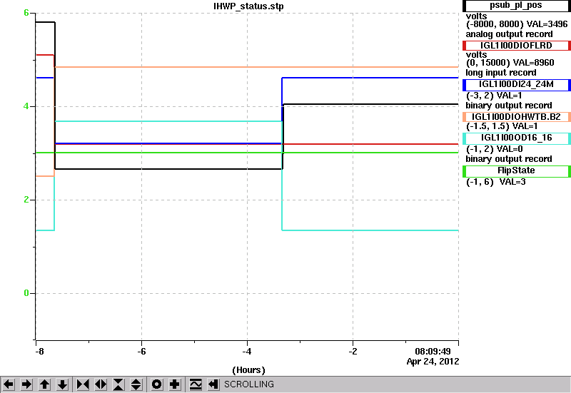571x393 pixels.
Task: Click the (Hours) x-axis label
Action: click(x=248, y=370)
